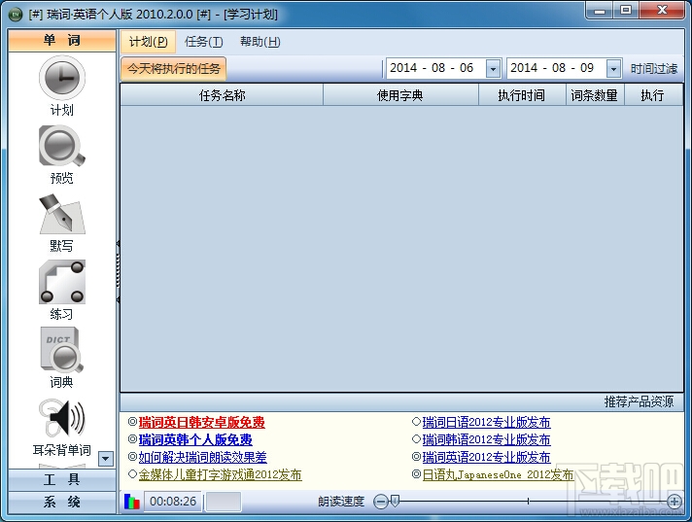Open the 耳朵背单词 speaker icon
The width and height of the screenshot is (692, 522).
click(62, 418)
